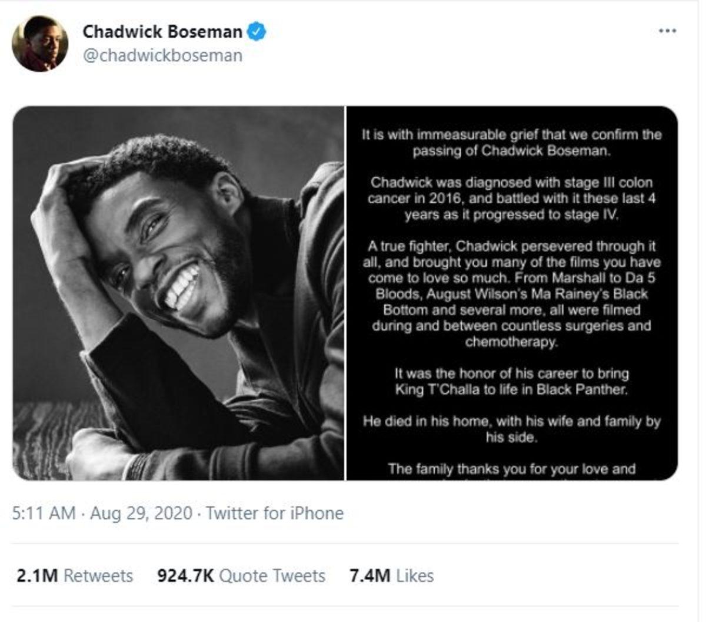Open the @chadwickboseman handle link
The width and height of the screenshot is (706, 622).
[162, 55]
